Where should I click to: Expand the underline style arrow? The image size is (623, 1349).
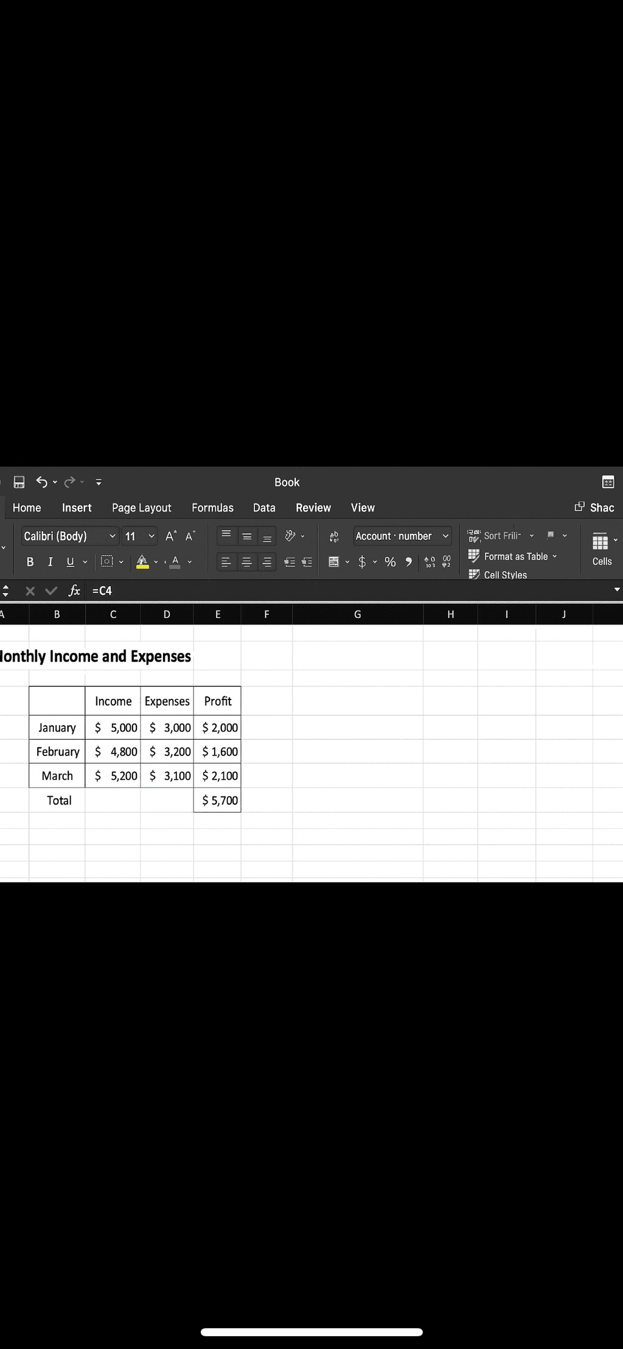pos(85,561)
